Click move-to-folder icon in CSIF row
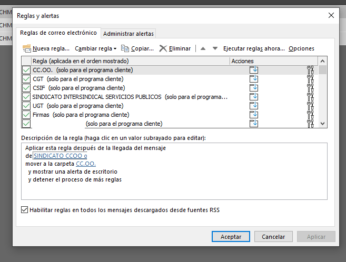The image size is (346, 262). pos(254,88)
